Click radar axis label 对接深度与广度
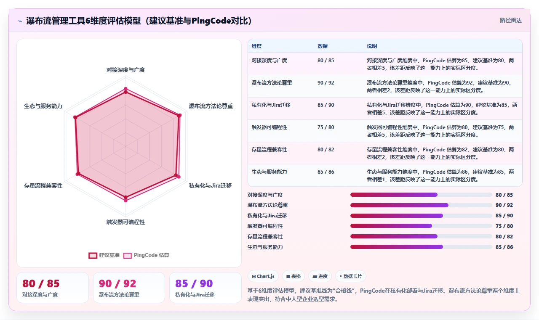 pos(125,70)
